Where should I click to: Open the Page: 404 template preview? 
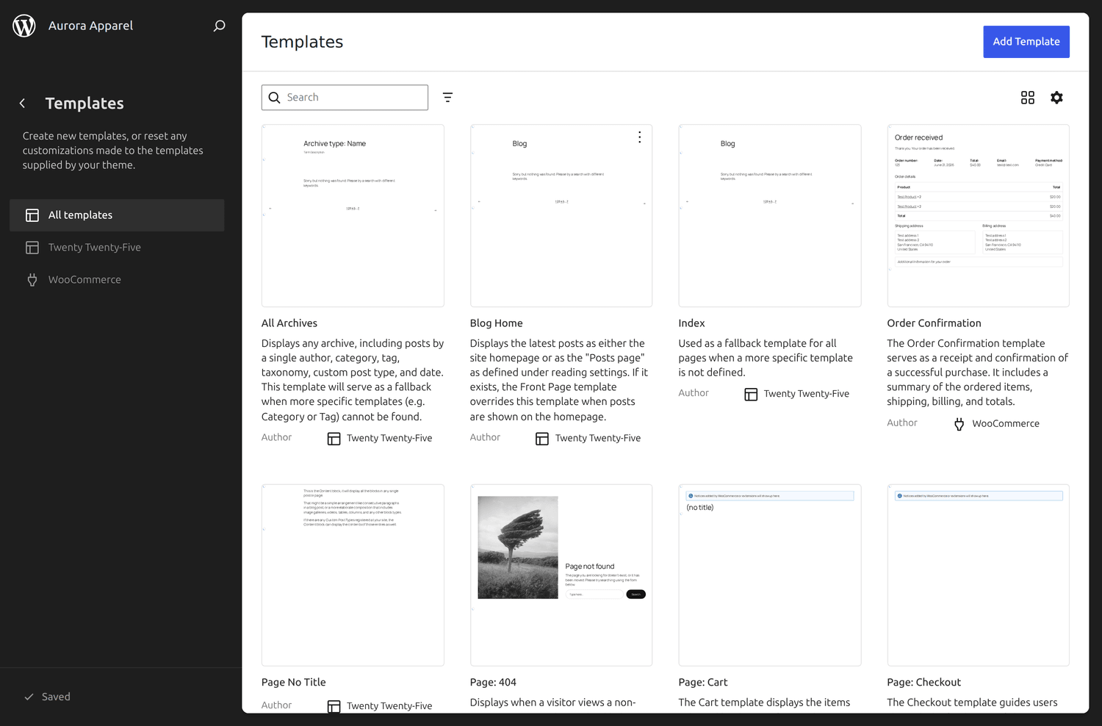click(x=561, y=575)
